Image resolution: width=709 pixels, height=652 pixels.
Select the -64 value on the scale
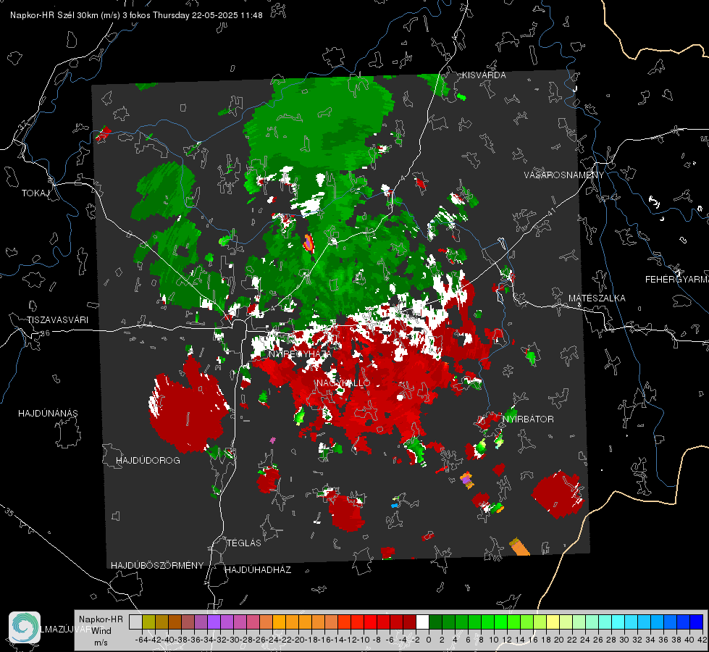[x=141, y=640]
